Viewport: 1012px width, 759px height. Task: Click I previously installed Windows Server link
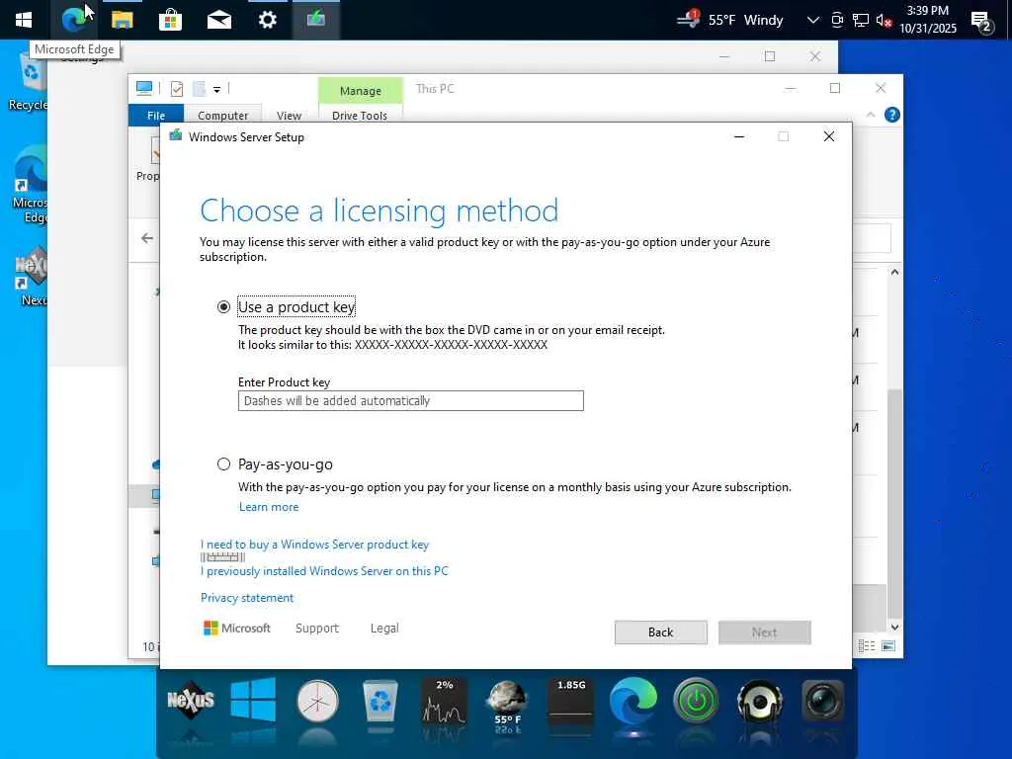[x=324, y=571]
